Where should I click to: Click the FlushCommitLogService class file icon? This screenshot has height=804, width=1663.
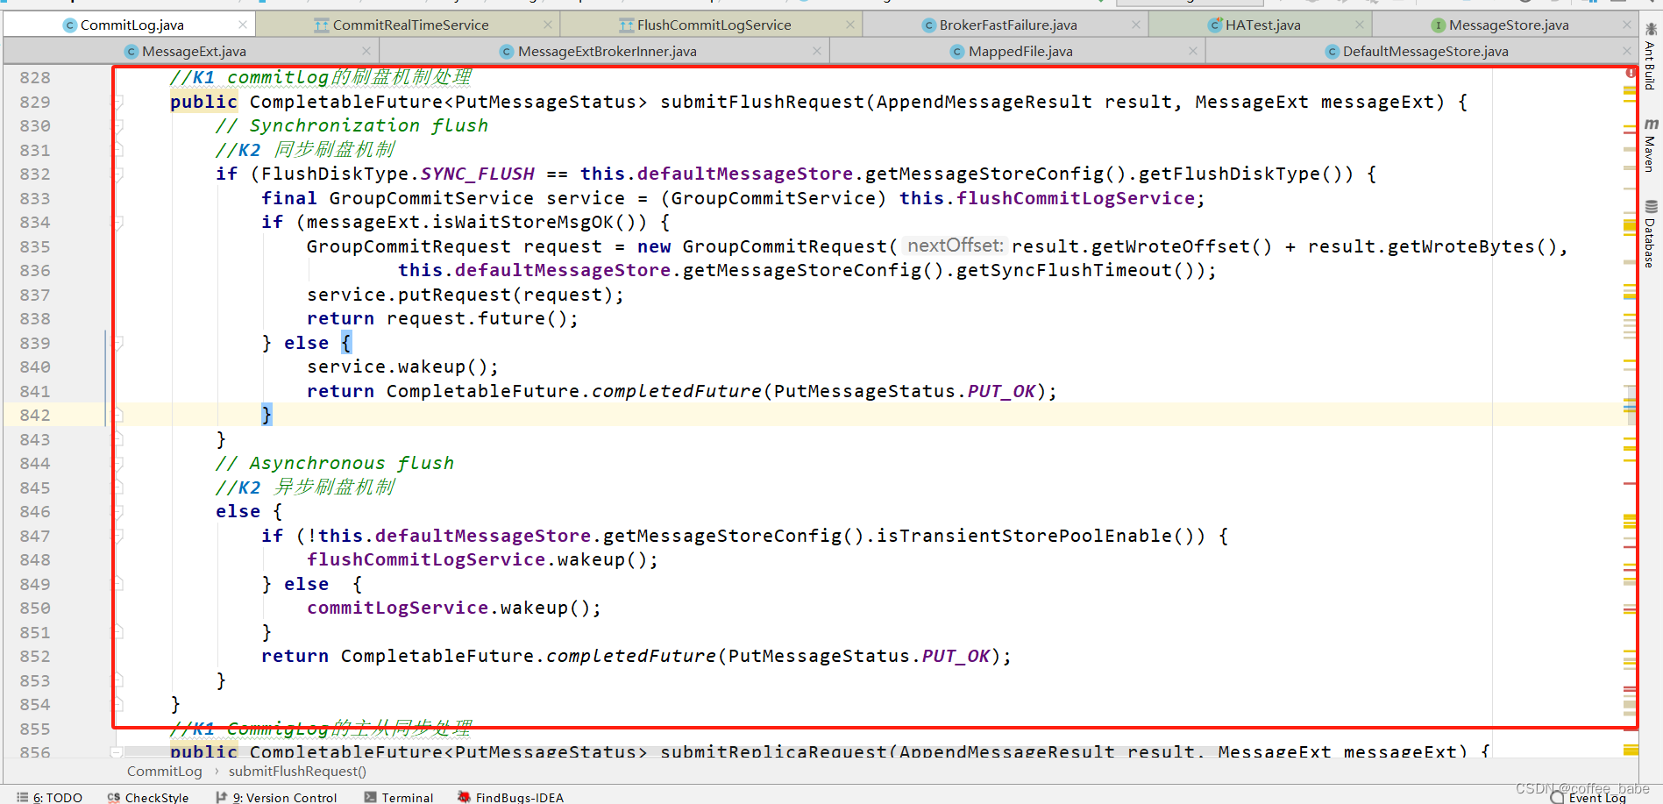pos(626,25)
